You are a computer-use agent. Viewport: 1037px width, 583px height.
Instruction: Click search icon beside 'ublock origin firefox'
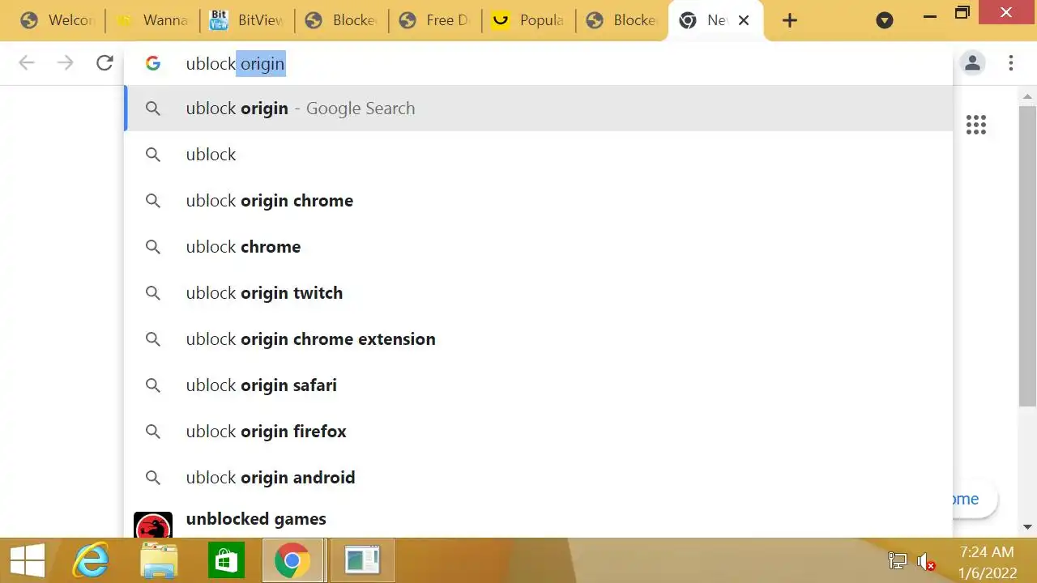153,432
